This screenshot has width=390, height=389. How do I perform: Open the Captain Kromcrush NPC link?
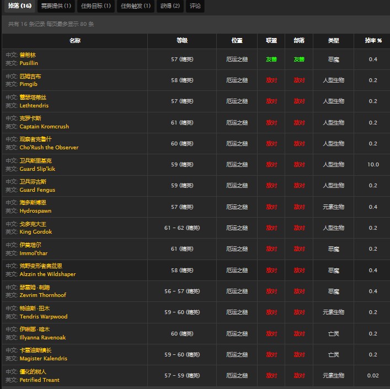pyautogui.click(x=44, y=127)
